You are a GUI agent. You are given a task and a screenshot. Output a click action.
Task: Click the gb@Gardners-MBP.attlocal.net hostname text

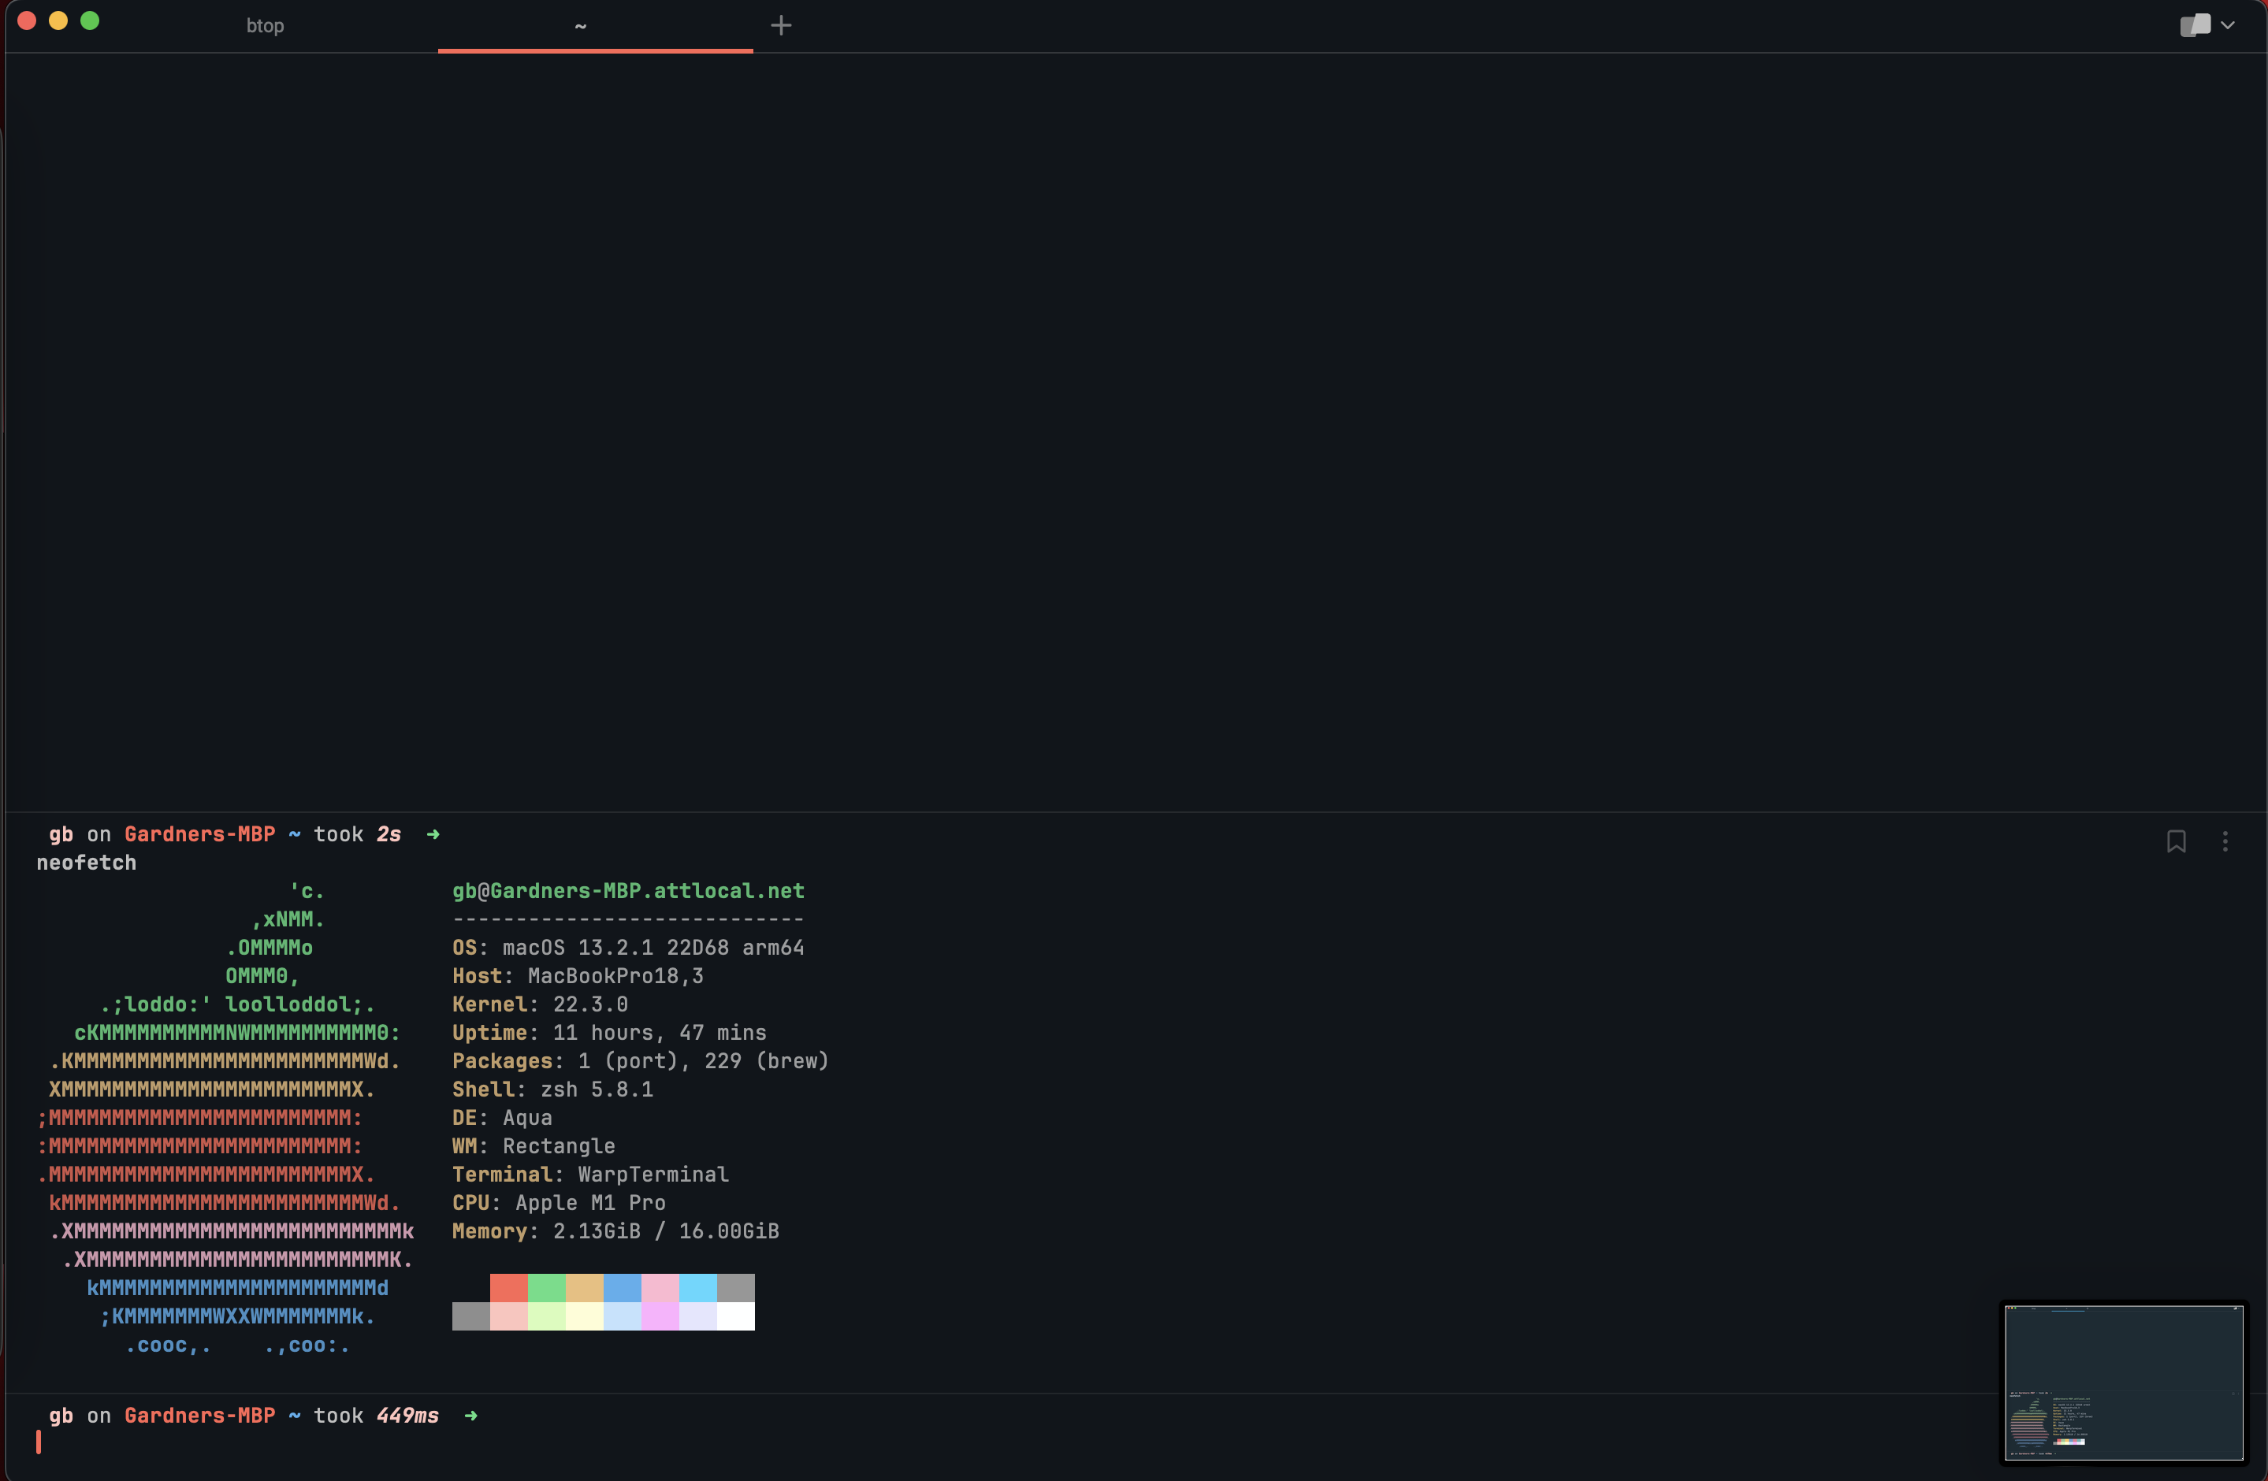(628, 890)
